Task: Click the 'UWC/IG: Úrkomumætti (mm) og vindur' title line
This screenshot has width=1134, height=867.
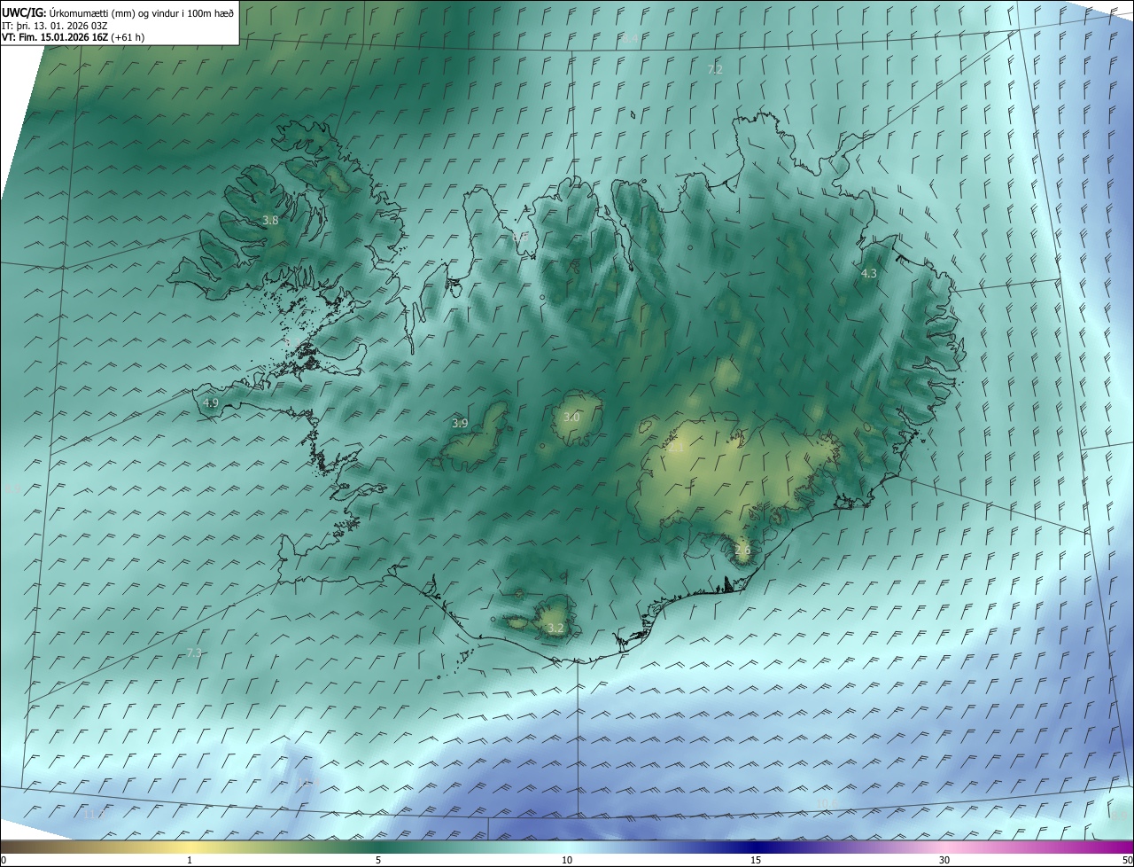Action: pyautogui.click(x=118, y=12)
